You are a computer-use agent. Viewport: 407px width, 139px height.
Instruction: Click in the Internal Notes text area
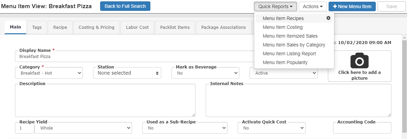click(x=298, y=100)
